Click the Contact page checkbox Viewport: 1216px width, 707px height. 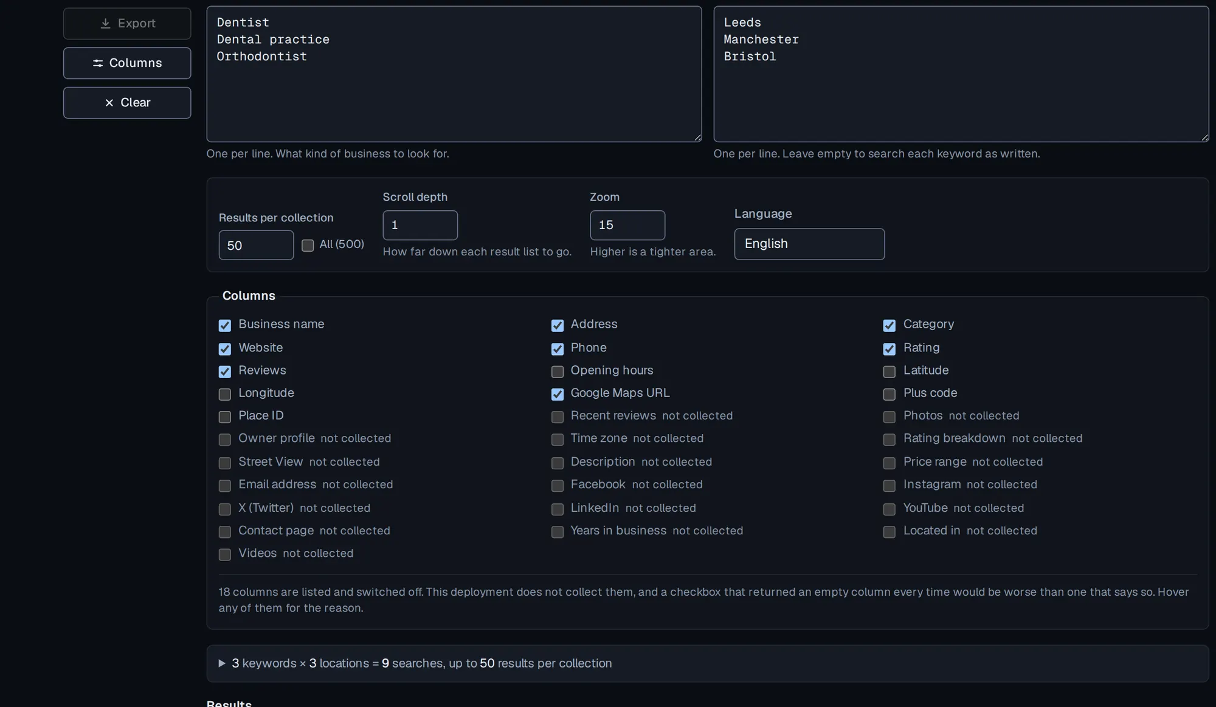225,531
